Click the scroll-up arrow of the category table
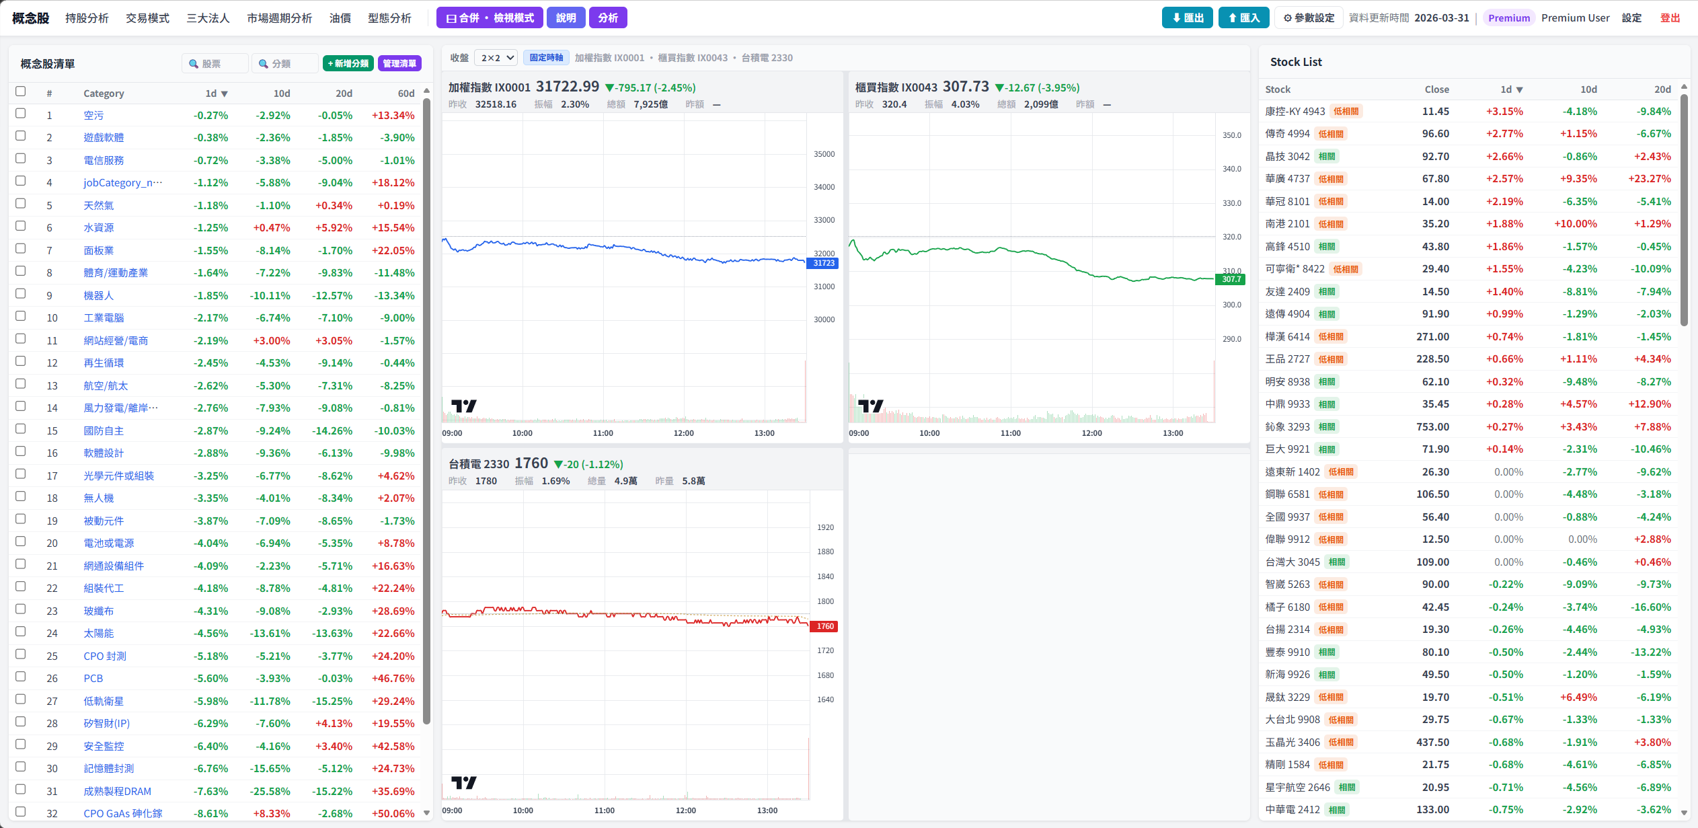Image resolution: width=1698 pixels, height=828 pixels. pyautogui.click(x=426, y=91)
